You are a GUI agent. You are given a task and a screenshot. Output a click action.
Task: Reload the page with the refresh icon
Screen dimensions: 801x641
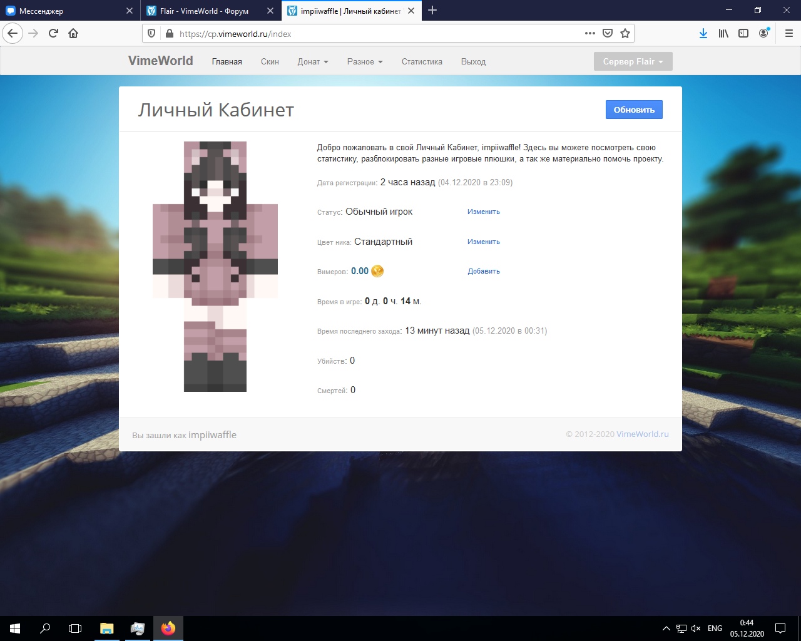[53, 34]
